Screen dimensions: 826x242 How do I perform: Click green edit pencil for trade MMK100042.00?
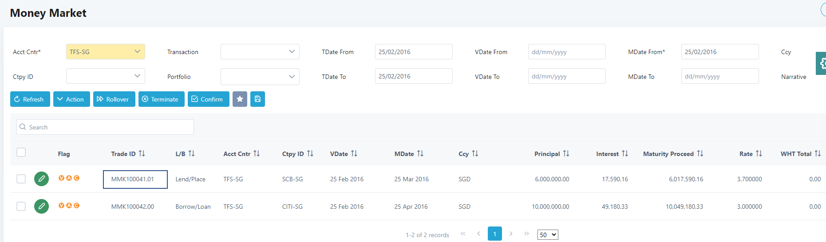pyautogui.click(x=42, y=207)
